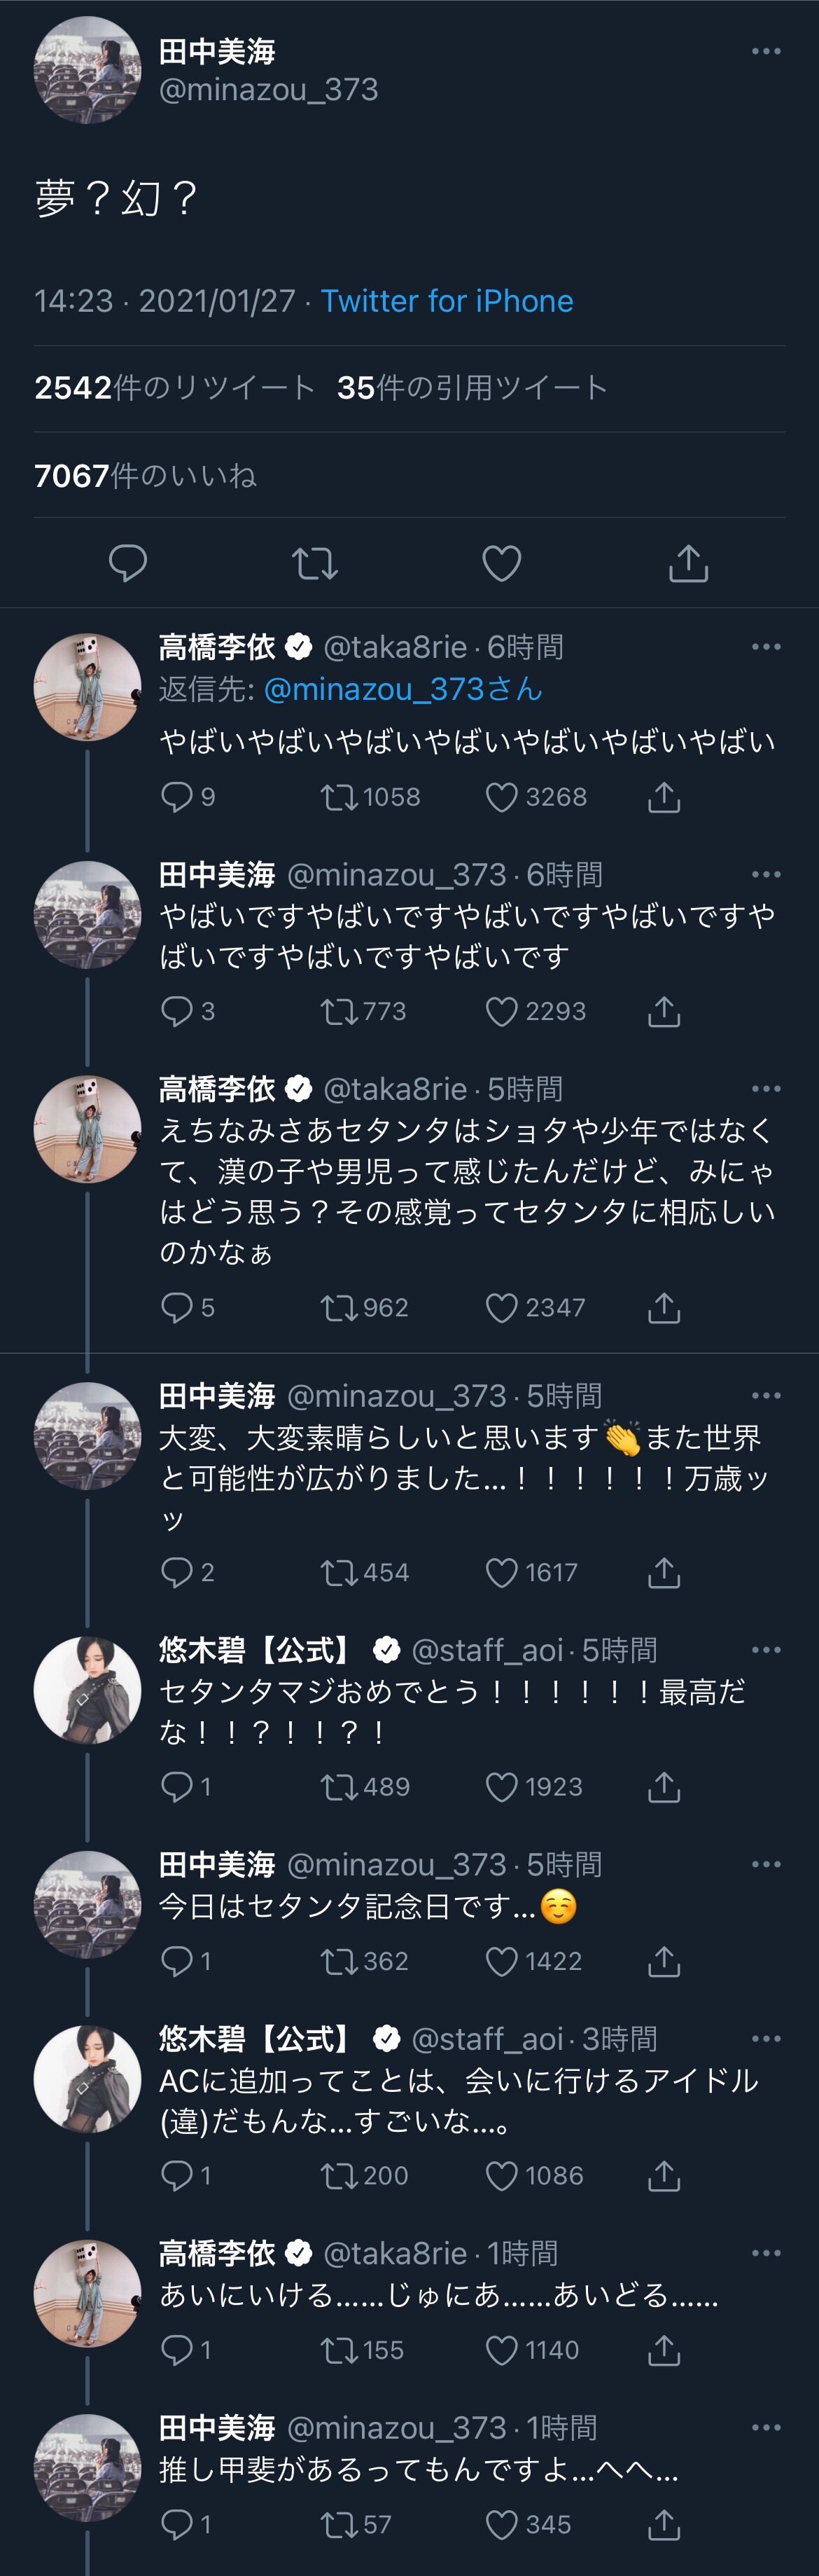Open more menu on 推し甲斐がある tweet
This screenshot has height=2576, width=819.
point(766,2427)
